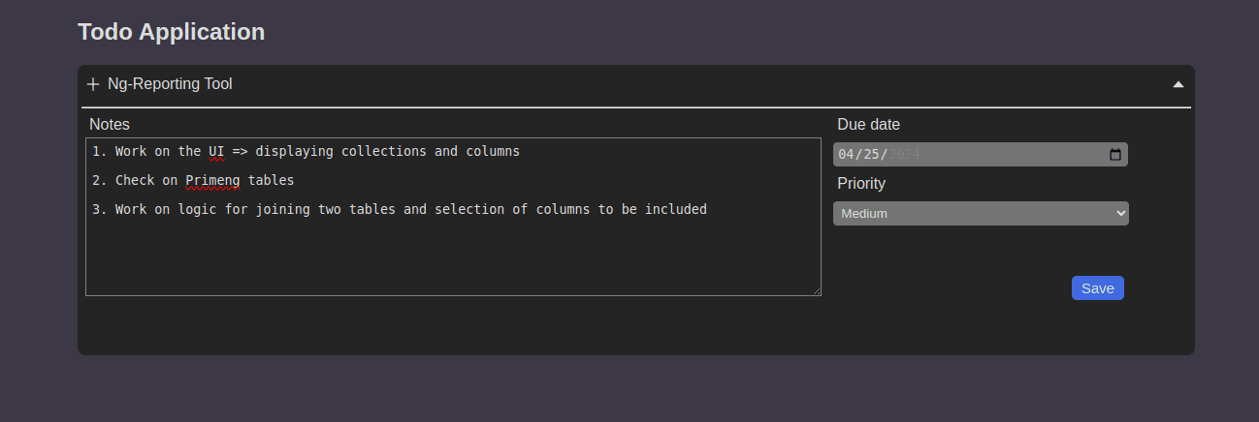Click the Priority label
The width and height of the screenshot is (1259, 422).
click(x=861, y=184)
